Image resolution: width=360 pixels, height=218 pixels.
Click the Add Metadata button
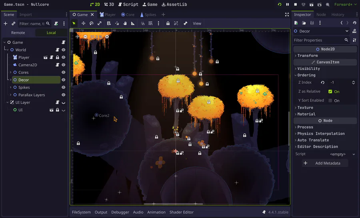coord(325,163)
